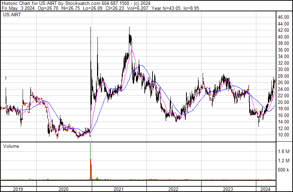Click the Vol=6,207 value in the header
293x192 pixels.
137,8
